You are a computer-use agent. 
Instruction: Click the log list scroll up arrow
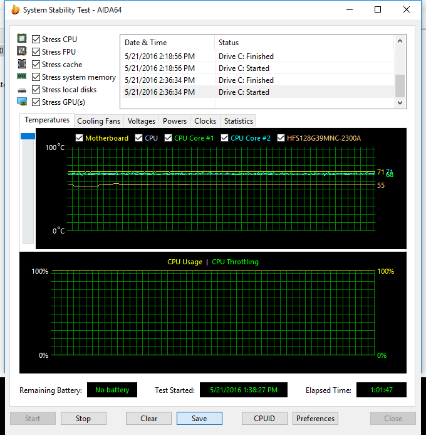[400, 41]
